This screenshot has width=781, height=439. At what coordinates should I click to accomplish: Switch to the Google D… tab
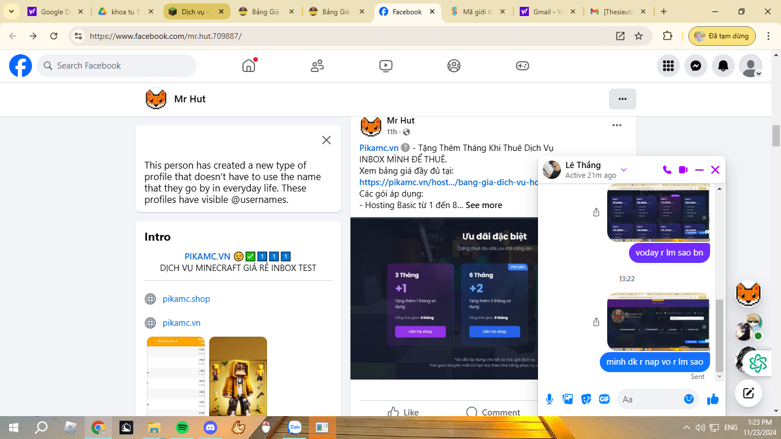point(55,11)
